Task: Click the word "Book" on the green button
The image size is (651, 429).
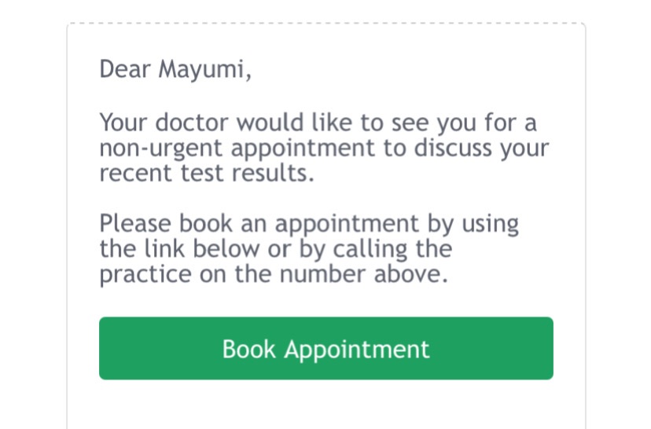Action: point(249,349)
